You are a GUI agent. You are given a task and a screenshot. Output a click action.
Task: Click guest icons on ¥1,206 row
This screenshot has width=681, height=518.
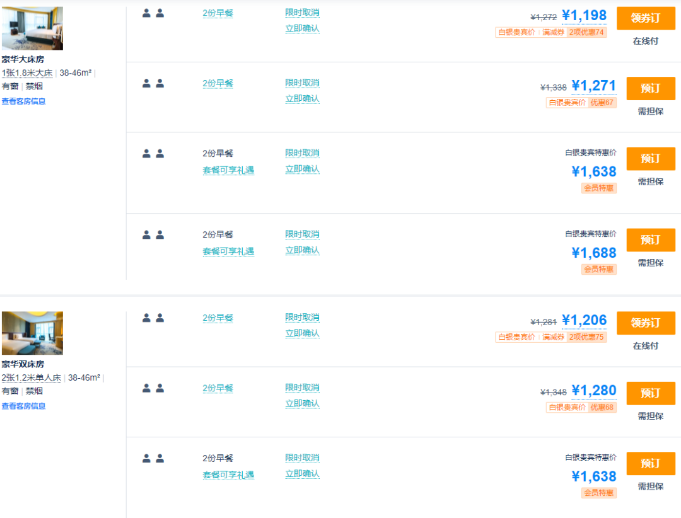pyautogui.click(x=153, y=318)
